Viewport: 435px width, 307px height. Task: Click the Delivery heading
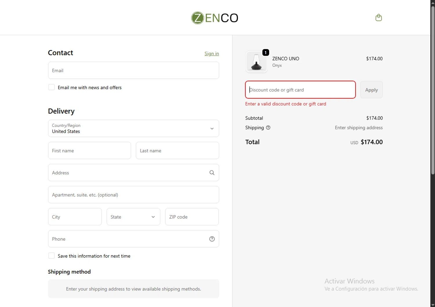point(61,111)
